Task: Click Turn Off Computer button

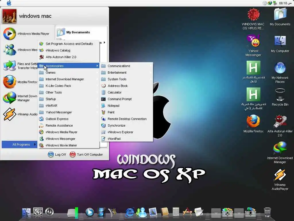Action: [86, 155]
